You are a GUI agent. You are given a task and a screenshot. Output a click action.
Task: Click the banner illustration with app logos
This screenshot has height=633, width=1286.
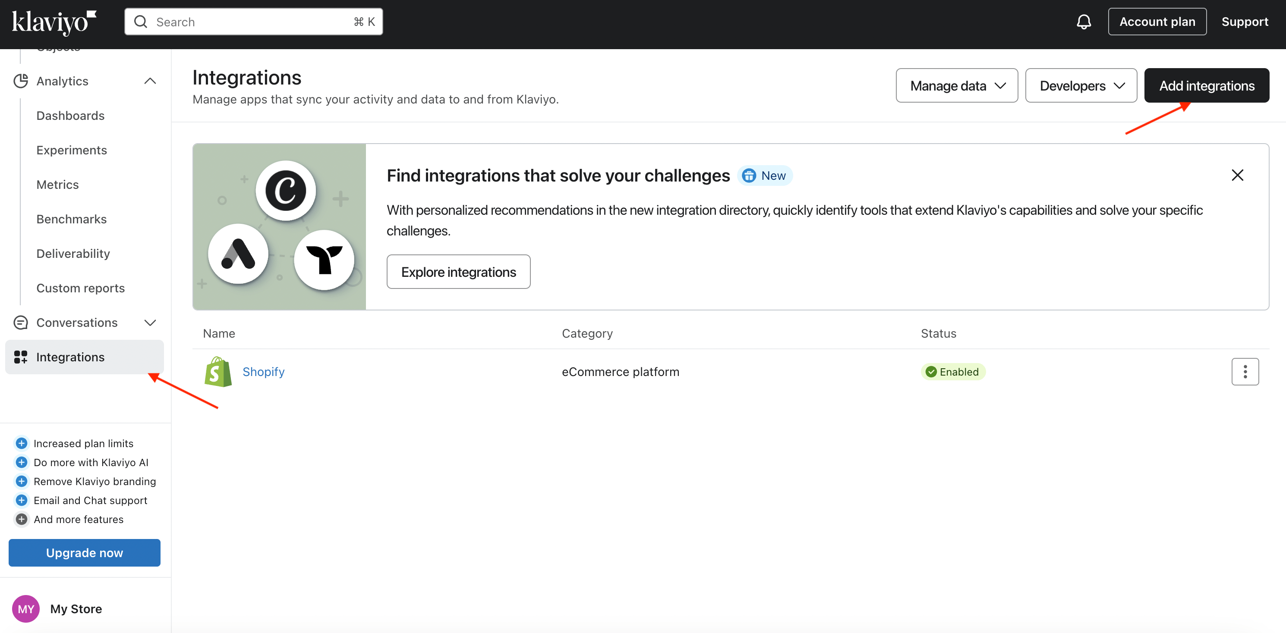click(x=280, y=227)
